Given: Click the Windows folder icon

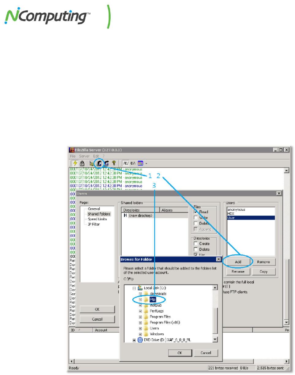Looking at the screenshot, I should click(x=146, y=334).
